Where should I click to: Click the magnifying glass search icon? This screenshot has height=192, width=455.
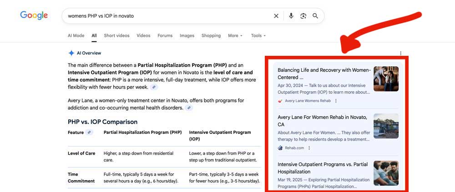pyautogui.click(x=315, y=16)
